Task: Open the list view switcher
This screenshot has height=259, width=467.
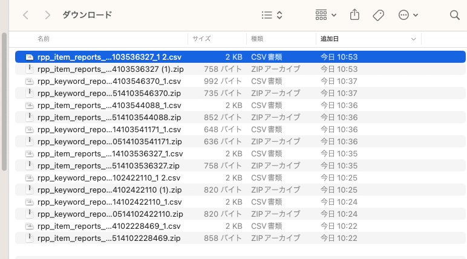Action: [x=272, y=15]
